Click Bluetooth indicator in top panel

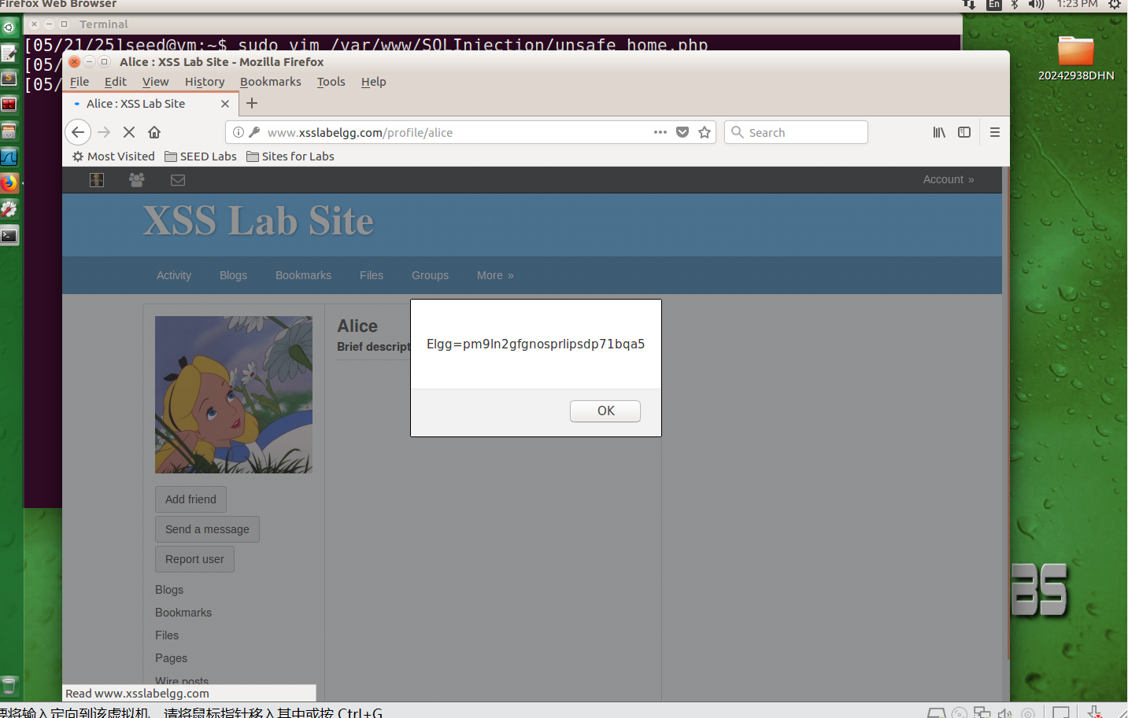tap(1015, 4)
